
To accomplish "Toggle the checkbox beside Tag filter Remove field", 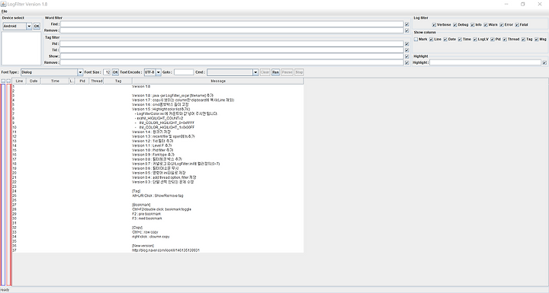I will [x=407, y=63].
